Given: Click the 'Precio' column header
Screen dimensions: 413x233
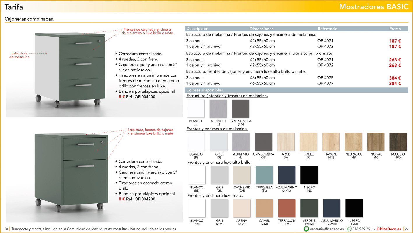Looking at the screenshot, I should tap(395, 29).
